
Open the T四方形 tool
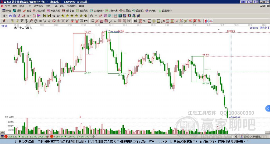pyautogui.click(x=82, y=11)
